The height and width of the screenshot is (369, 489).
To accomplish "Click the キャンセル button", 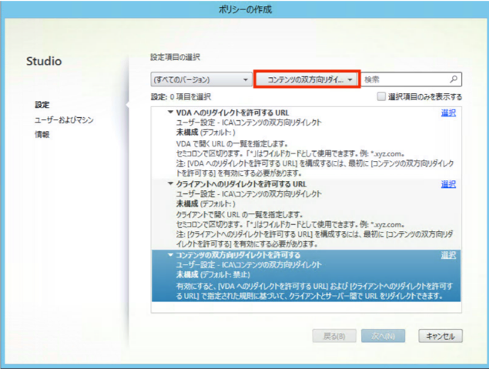I will point(440,336).
